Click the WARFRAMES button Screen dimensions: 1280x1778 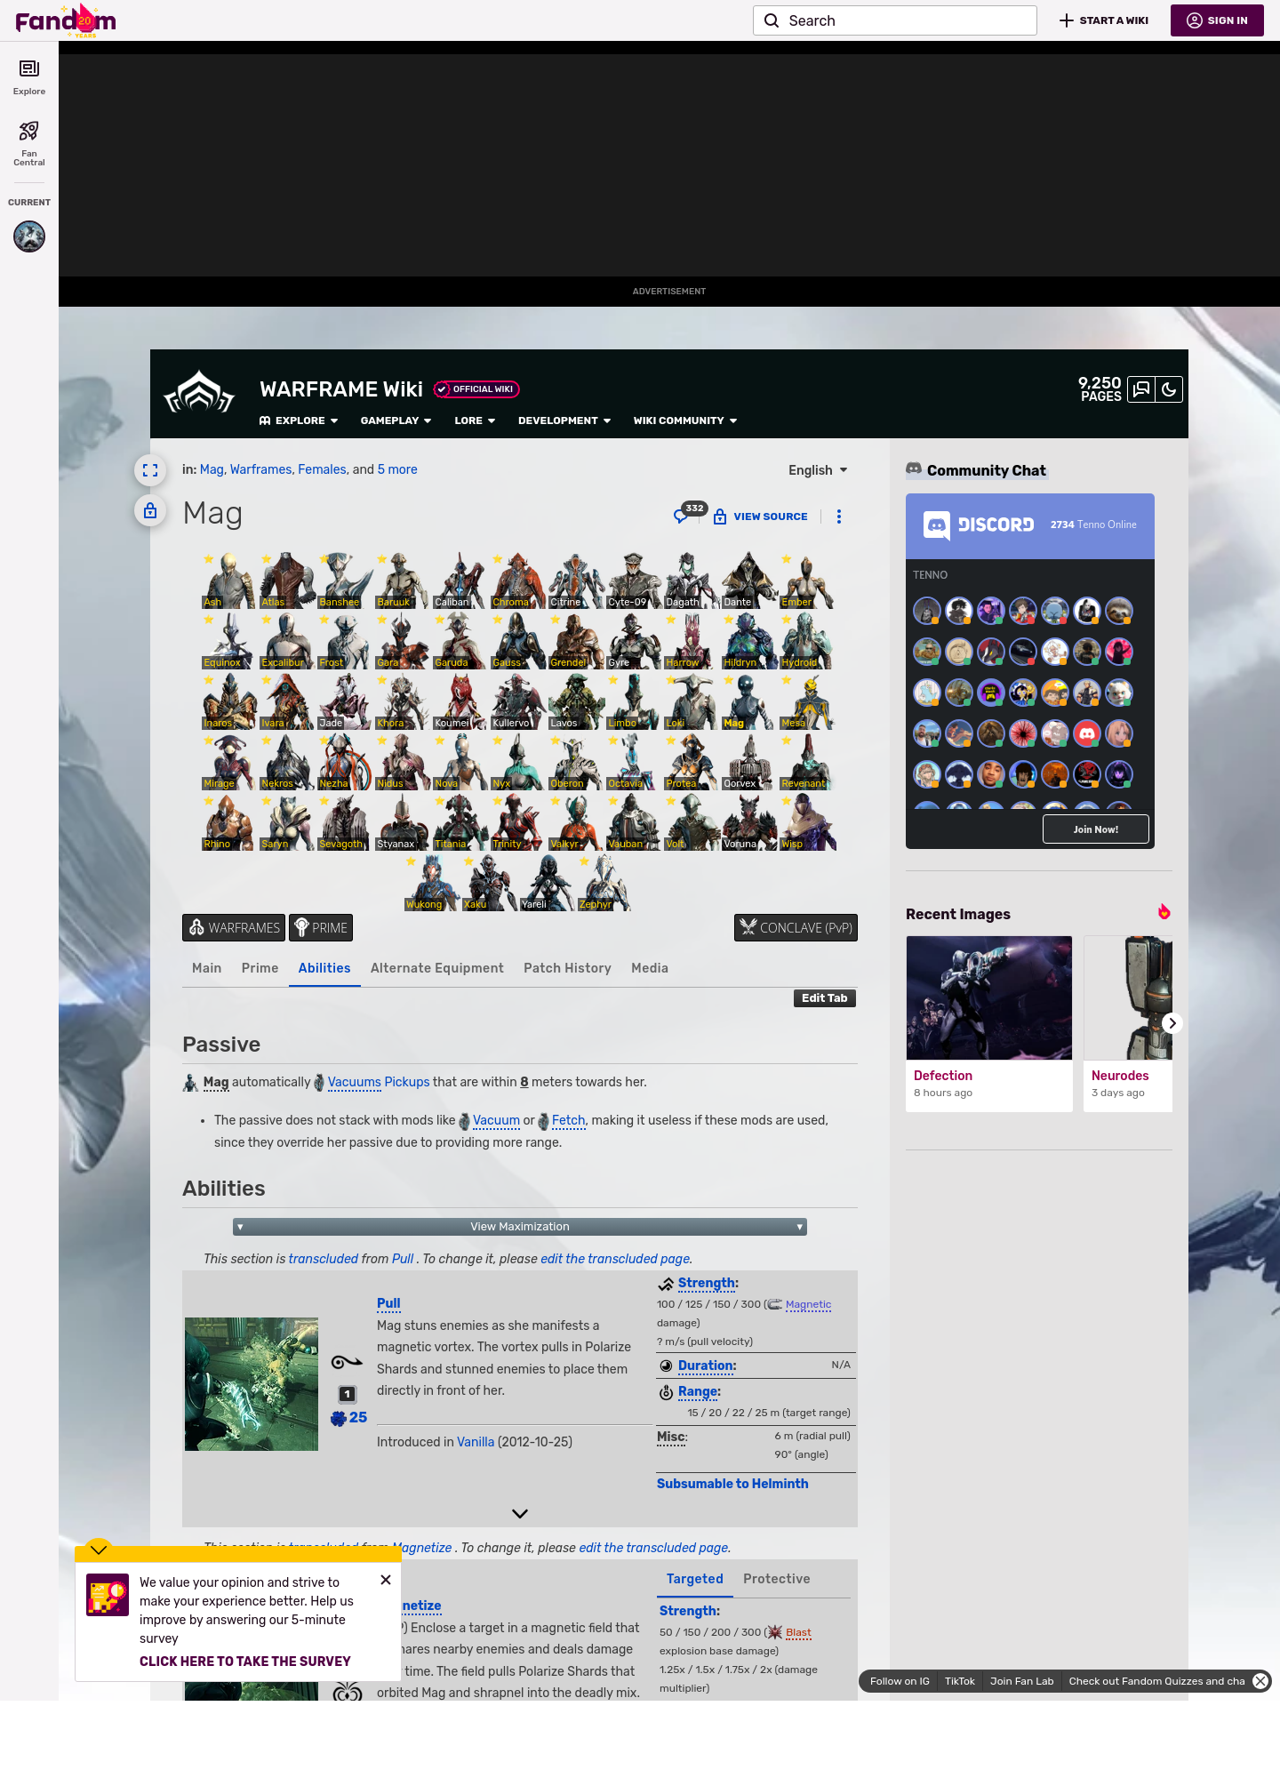[234, 927]
